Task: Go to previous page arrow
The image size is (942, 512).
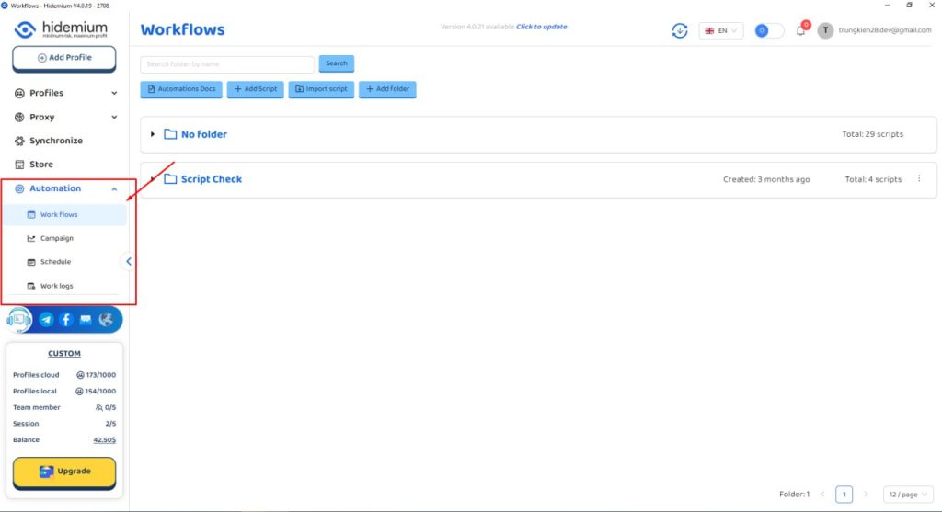Action: [x=822, y=494]
